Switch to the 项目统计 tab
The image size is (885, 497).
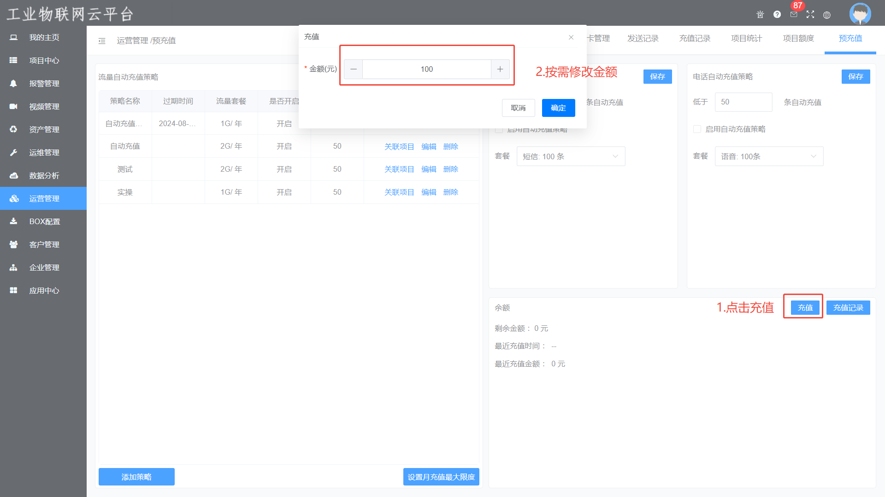[746, 39]
